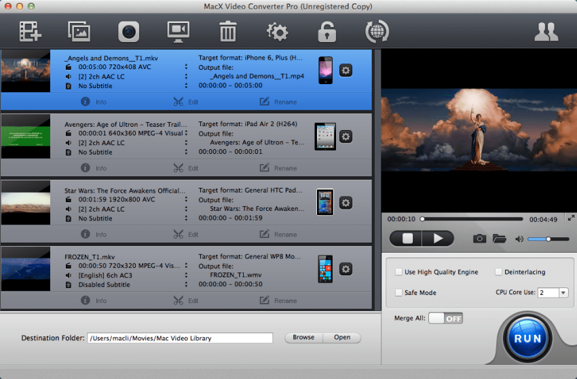
Task: Click Info for FROZEN_T1.mkv row
Action: click(94, 300)
